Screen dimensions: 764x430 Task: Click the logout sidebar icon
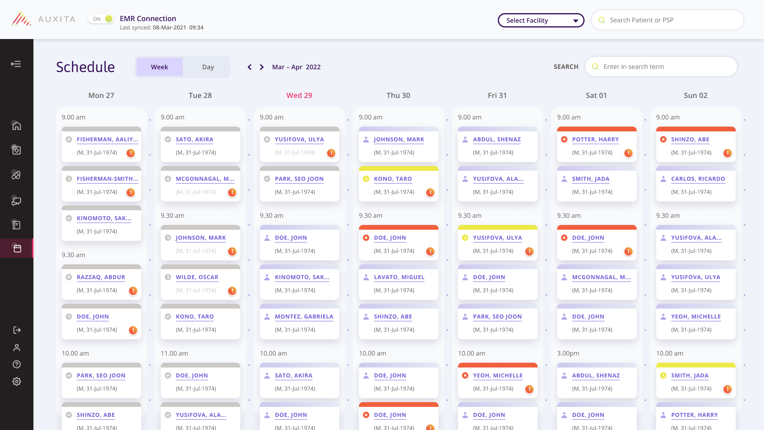coord(17,330)
